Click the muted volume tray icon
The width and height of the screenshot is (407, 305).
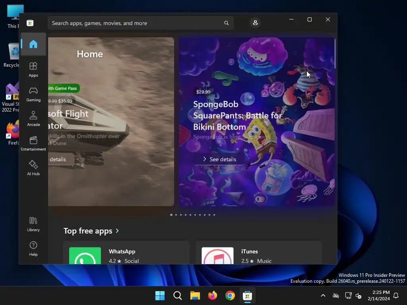tap(359, 295)
